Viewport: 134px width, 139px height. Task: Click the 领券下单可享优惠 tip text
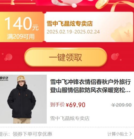pyautogui.click(x=32, y=134)
